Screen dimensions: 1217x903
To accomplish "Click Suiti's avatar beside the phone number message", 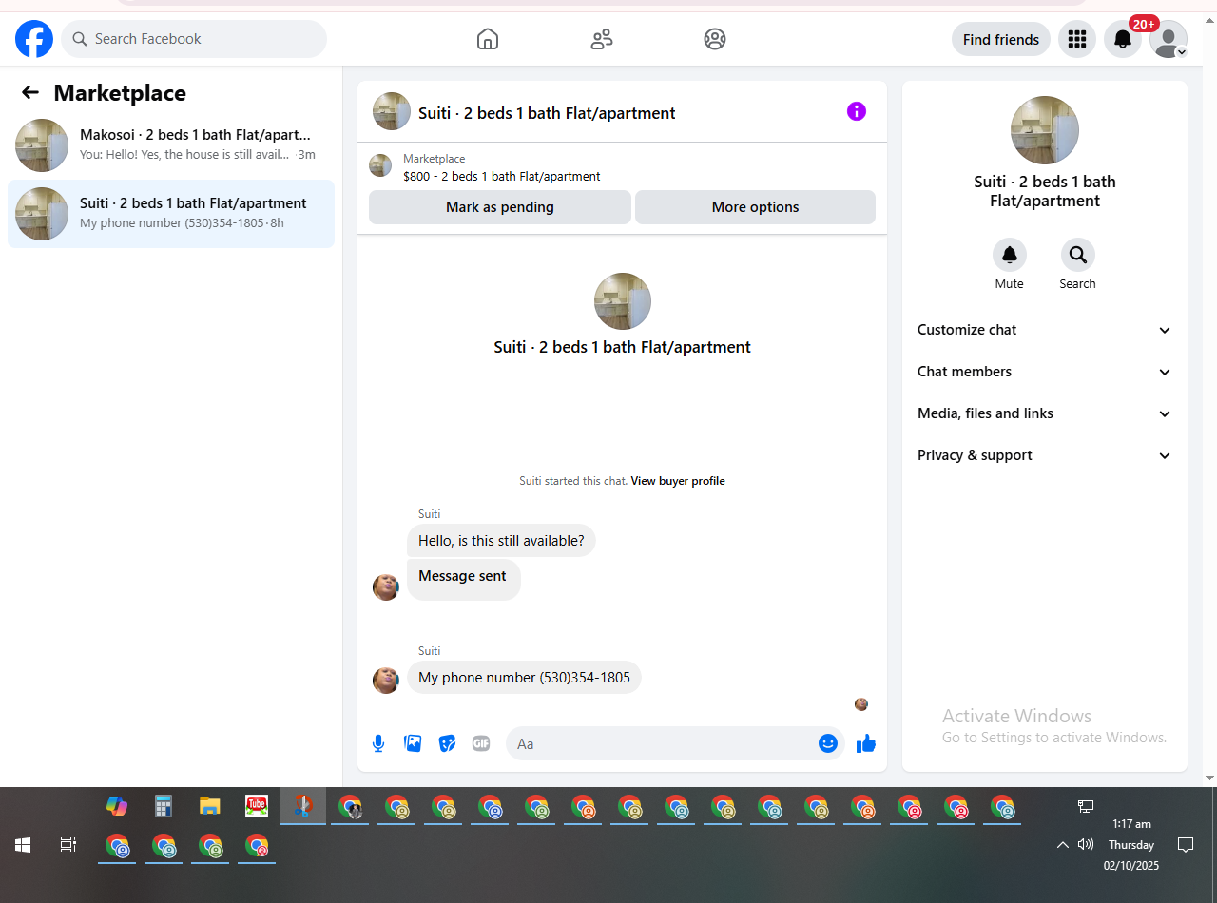I will tap(386, 681).
